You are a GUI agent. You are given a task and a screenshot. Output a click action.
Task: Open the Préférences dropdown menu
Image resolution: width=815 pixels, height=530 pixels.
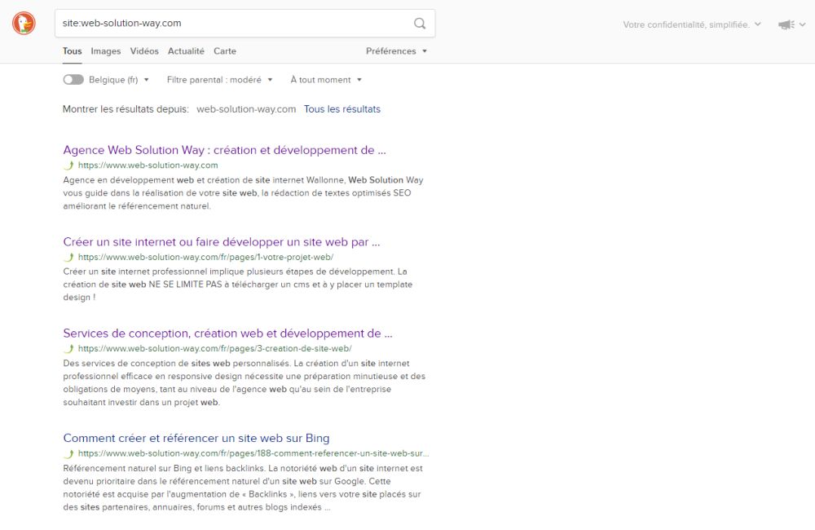(396, 51)
